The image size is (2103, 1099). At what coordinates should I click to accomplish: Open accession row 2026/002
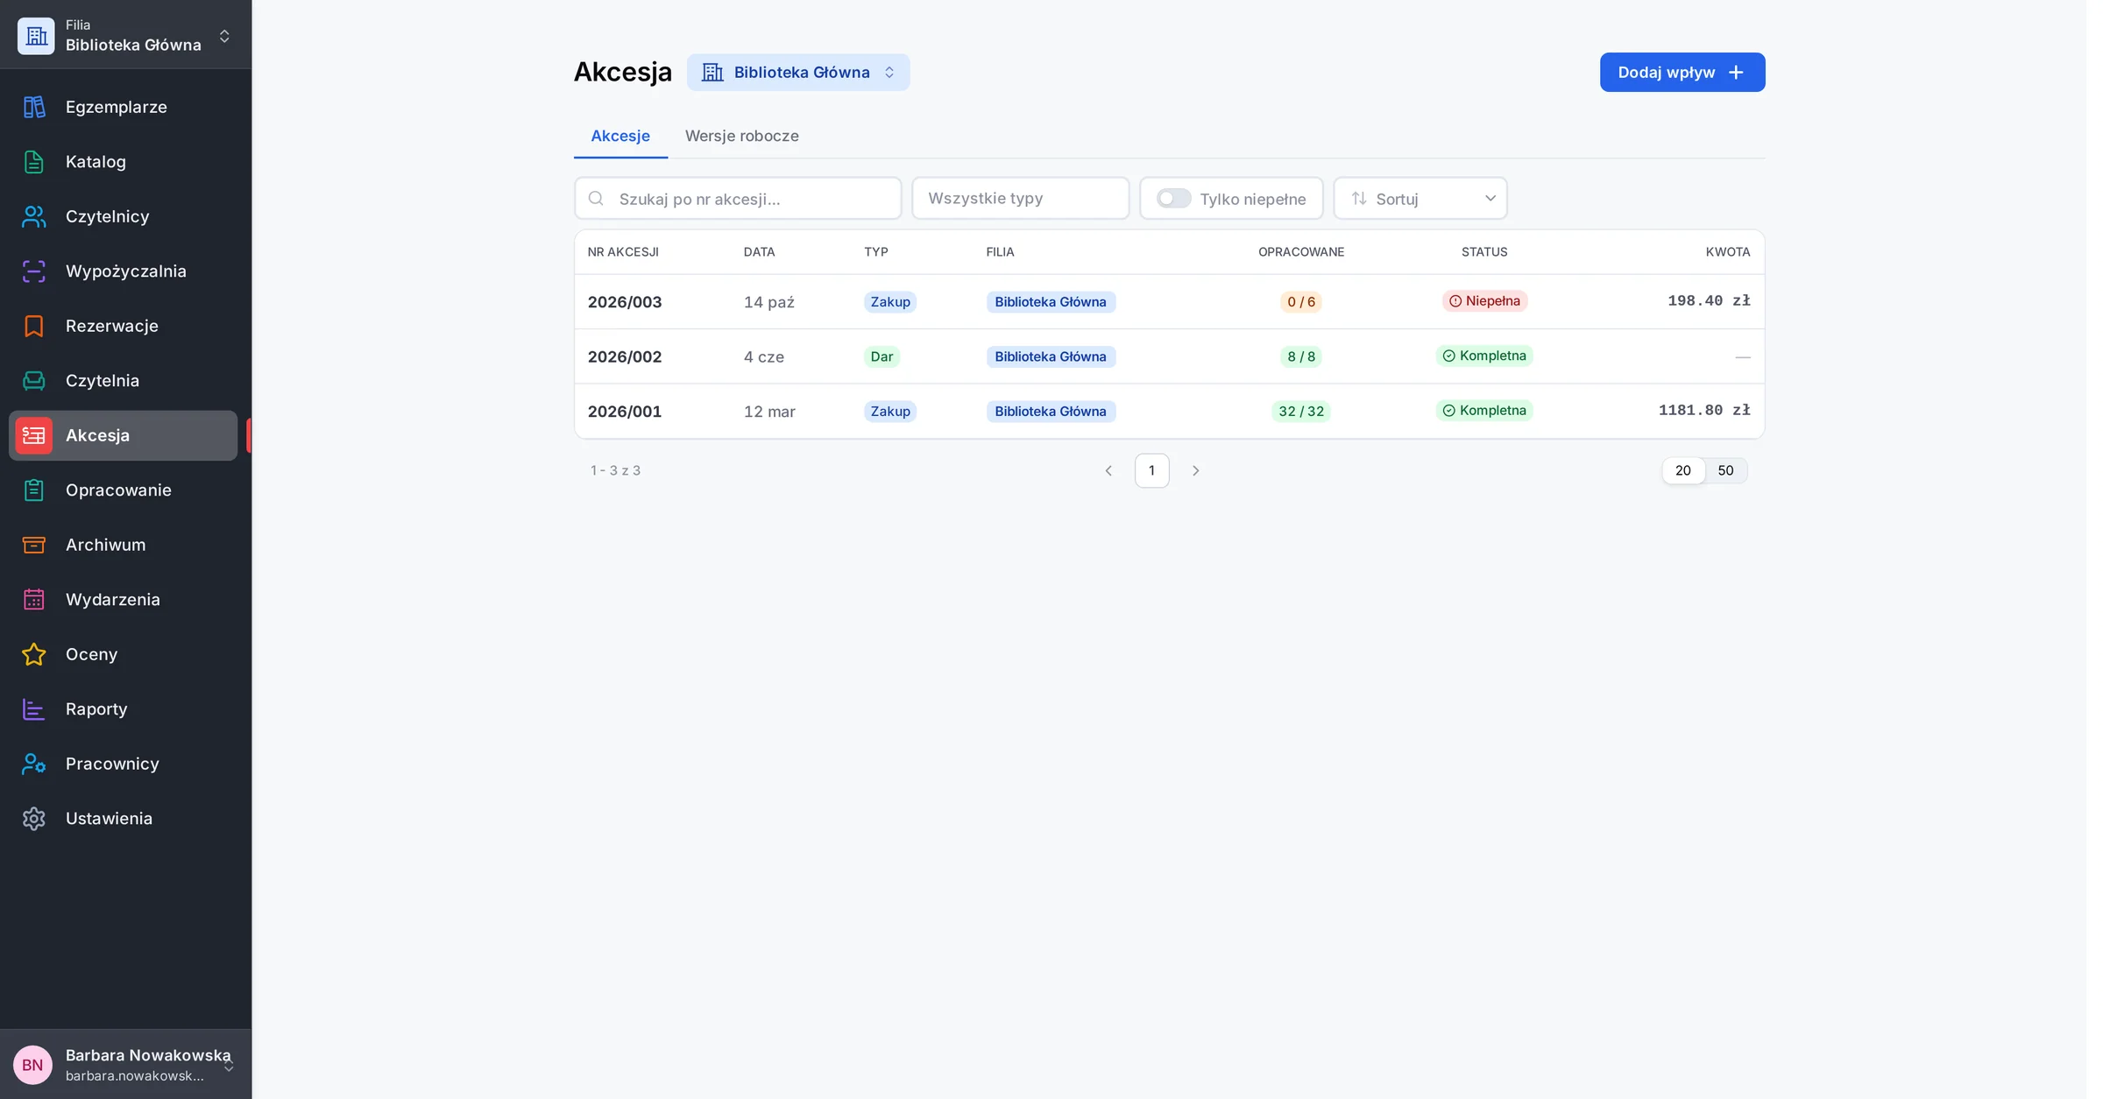(x=1169, y=356)
